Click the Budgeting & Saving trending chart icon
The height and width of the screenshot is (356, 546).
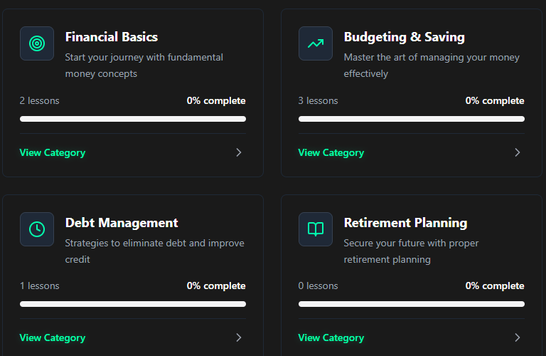[x=316, y=43]
